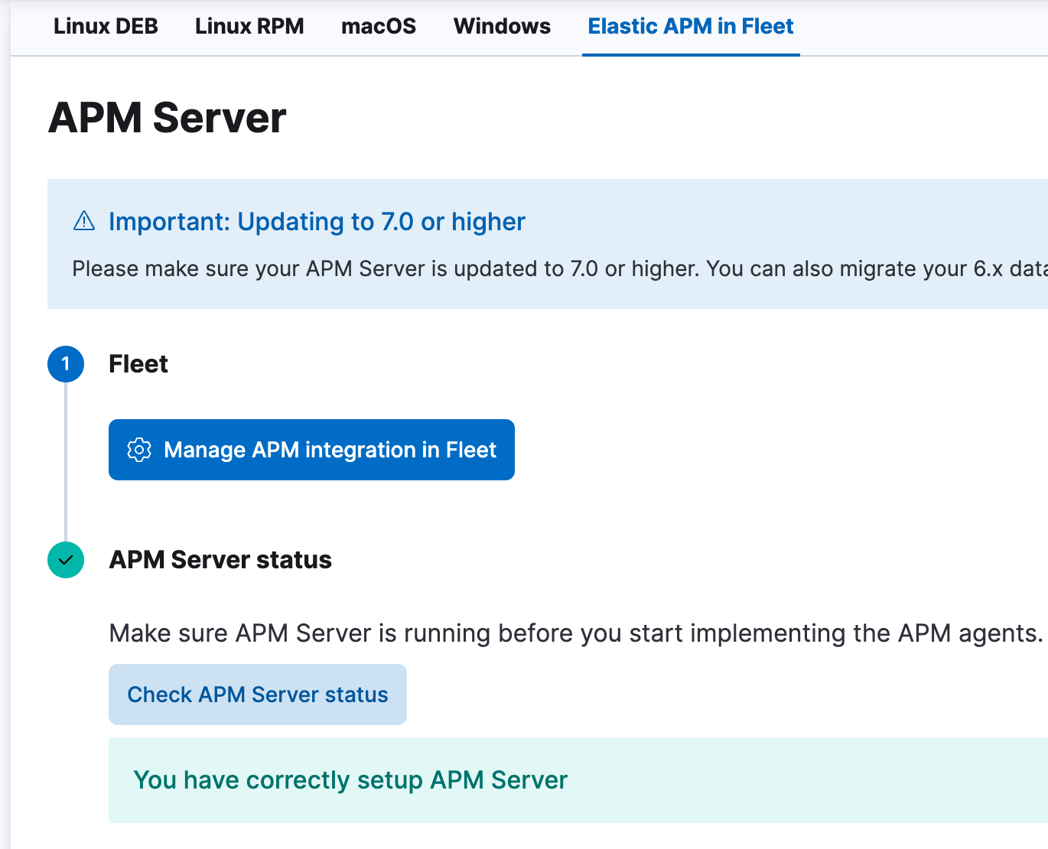Open the macOS installation tab
Viewport: 1048px width, 849px height.
pyautogui.click(x=379, y=26)
